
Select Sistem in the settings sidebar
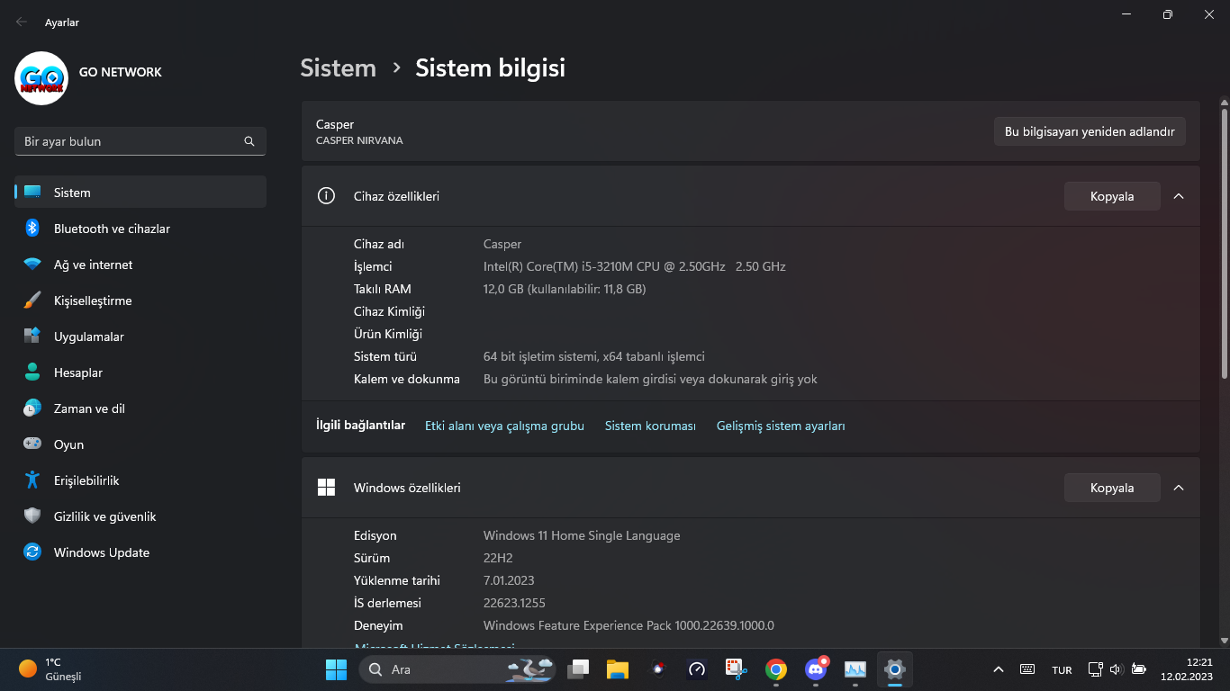point(140,193)
